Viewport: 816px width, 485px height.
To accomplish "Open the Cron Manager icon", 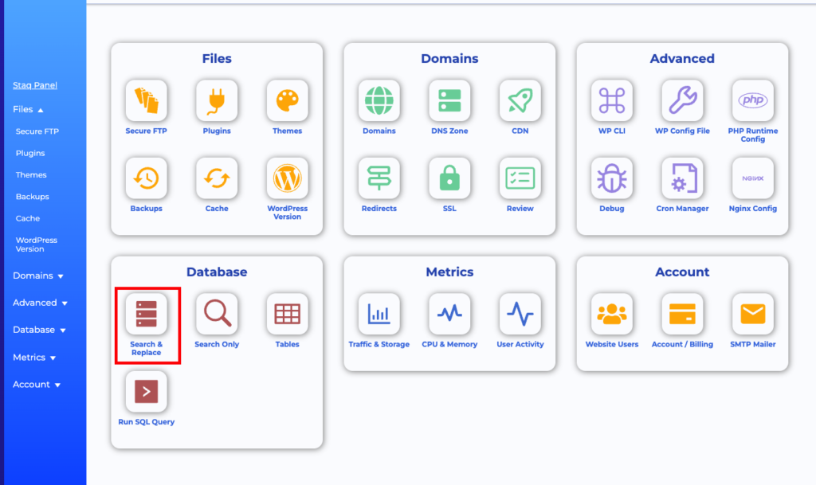I will [682, 178].
